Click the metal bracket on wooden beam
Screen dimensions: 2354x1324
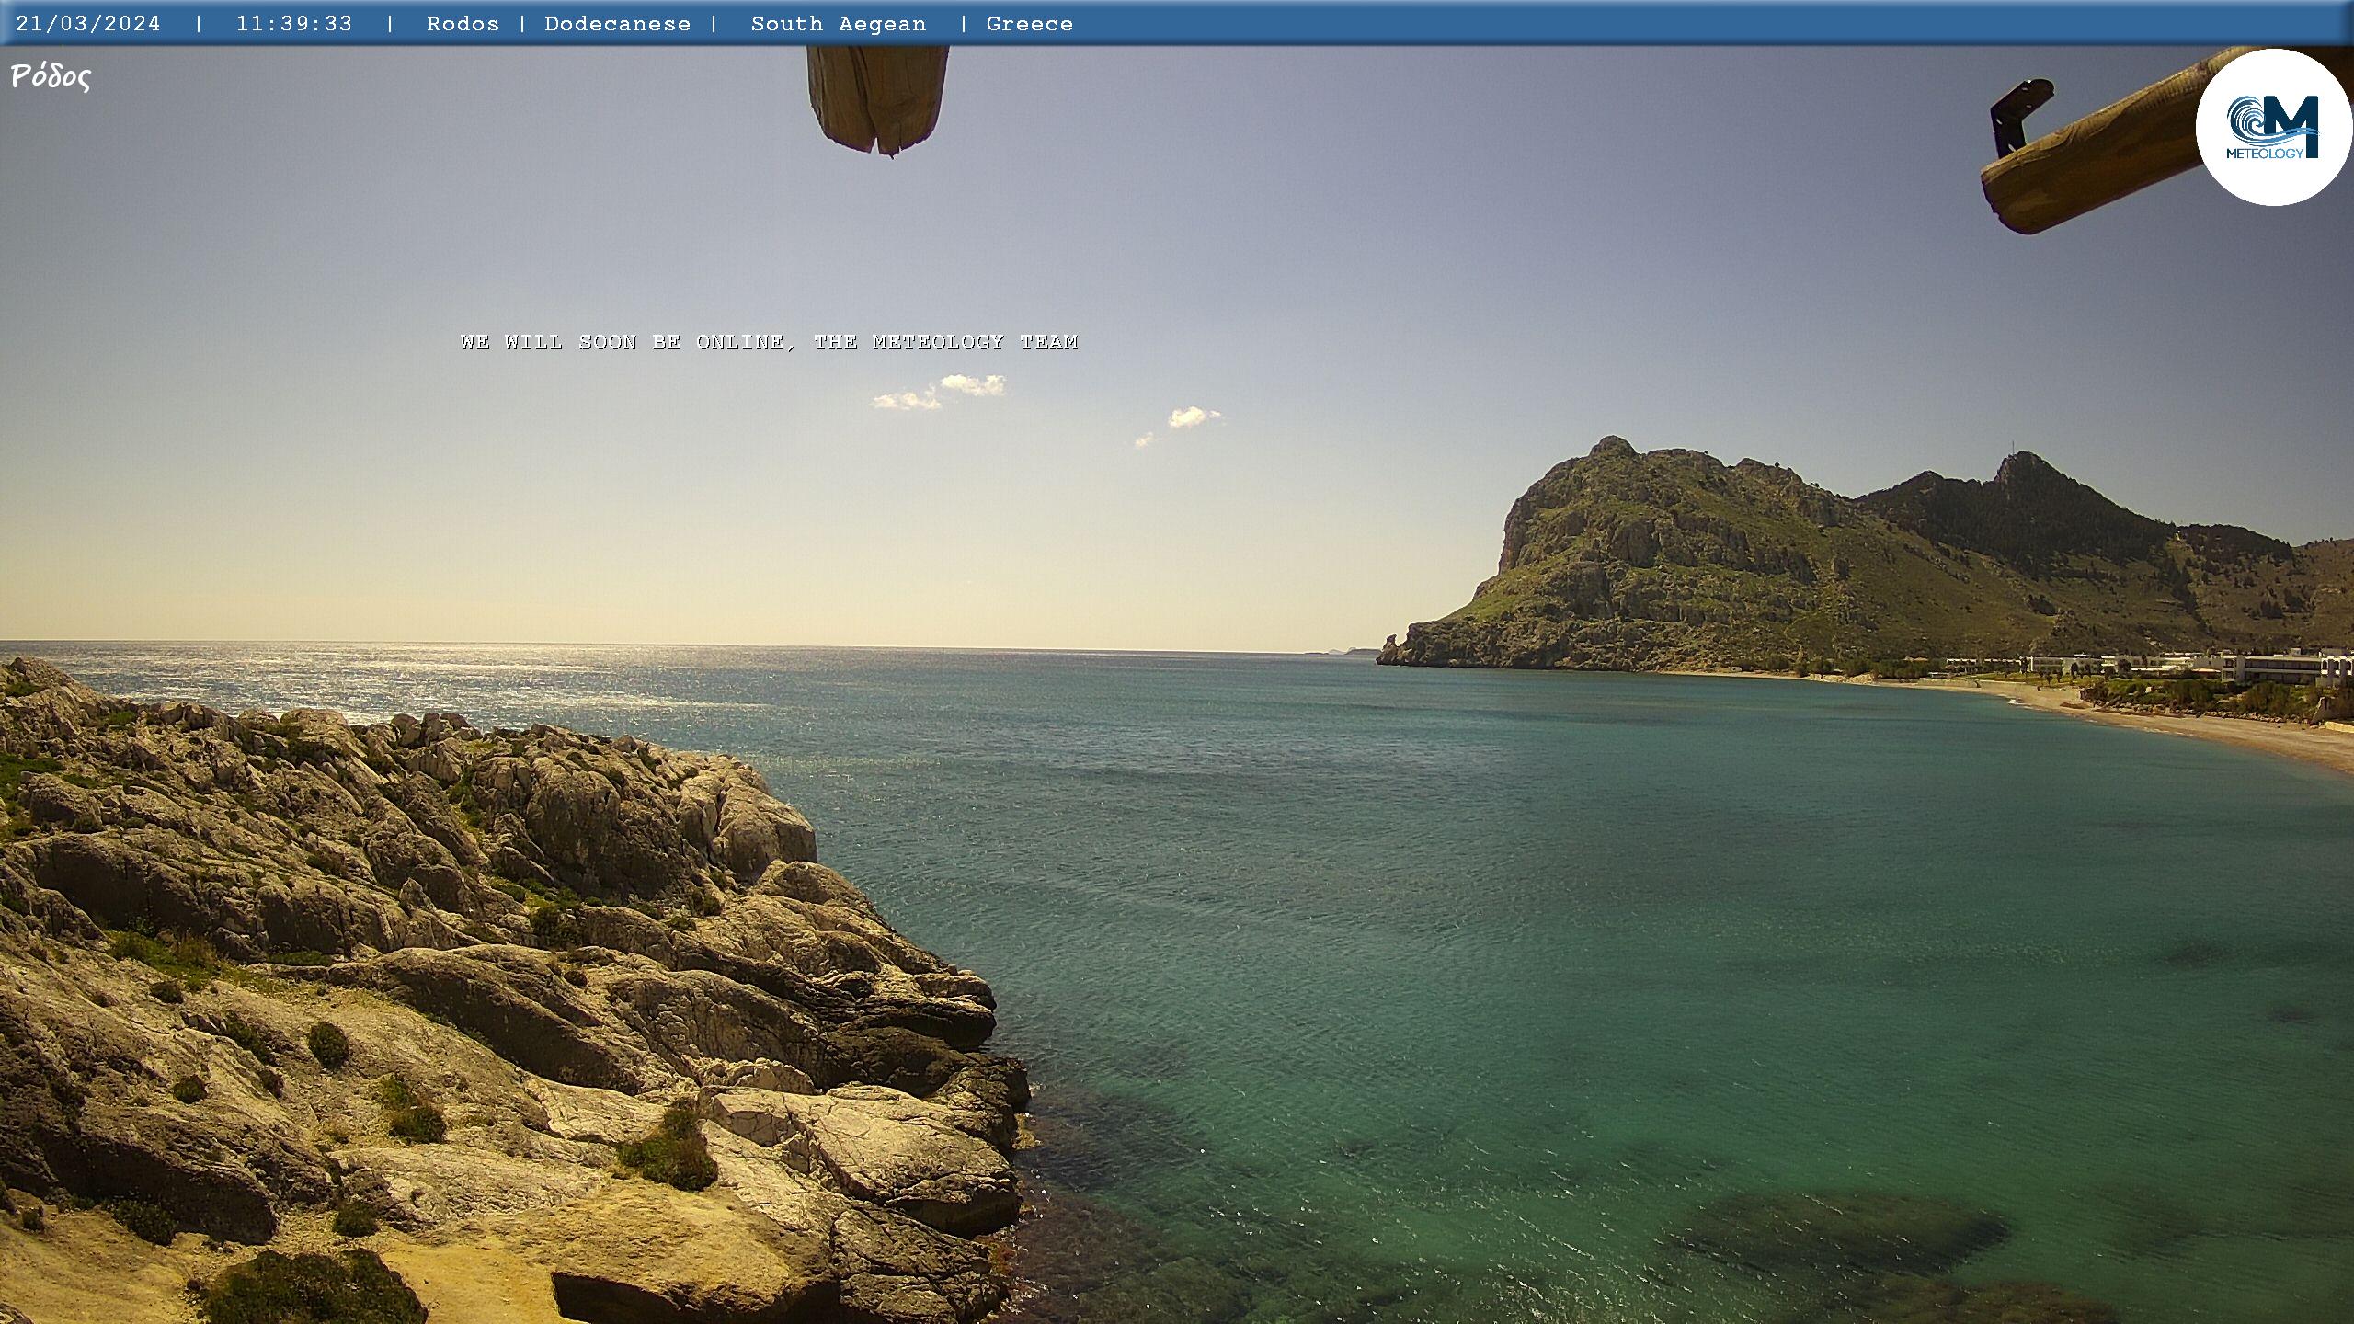(2013, 114)
